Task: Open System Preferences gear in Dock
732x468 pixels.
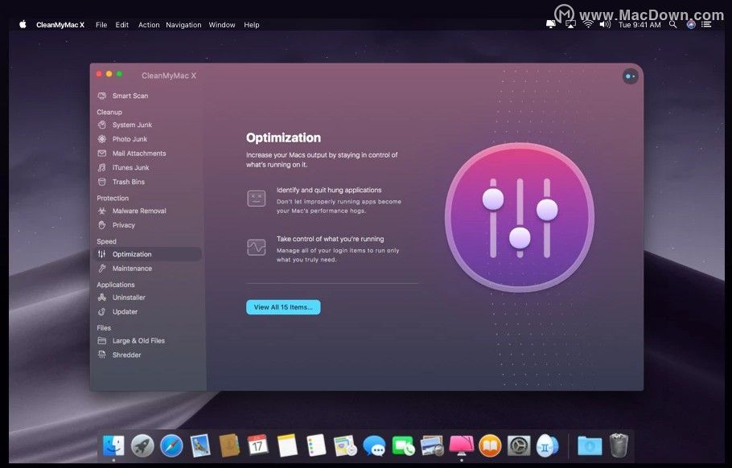Action: pos(519,445)
